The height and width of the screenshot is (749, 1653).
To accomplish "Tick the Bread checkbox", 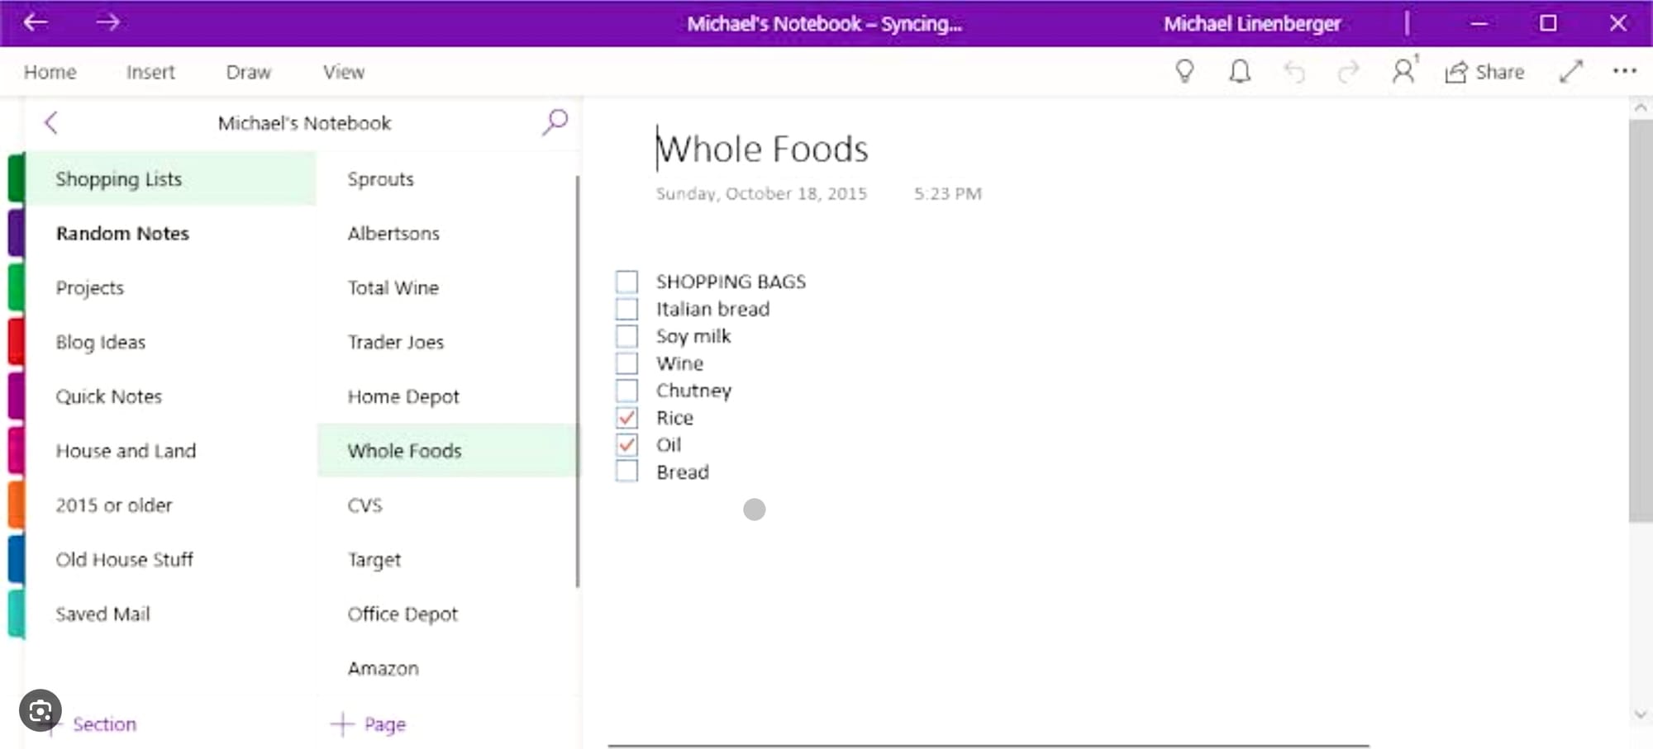I will tap(626, 472).
